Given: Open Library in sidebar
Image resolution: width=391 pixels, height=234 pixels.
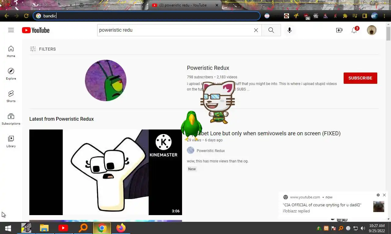Looking at the screenshot, I should point(11,142).
